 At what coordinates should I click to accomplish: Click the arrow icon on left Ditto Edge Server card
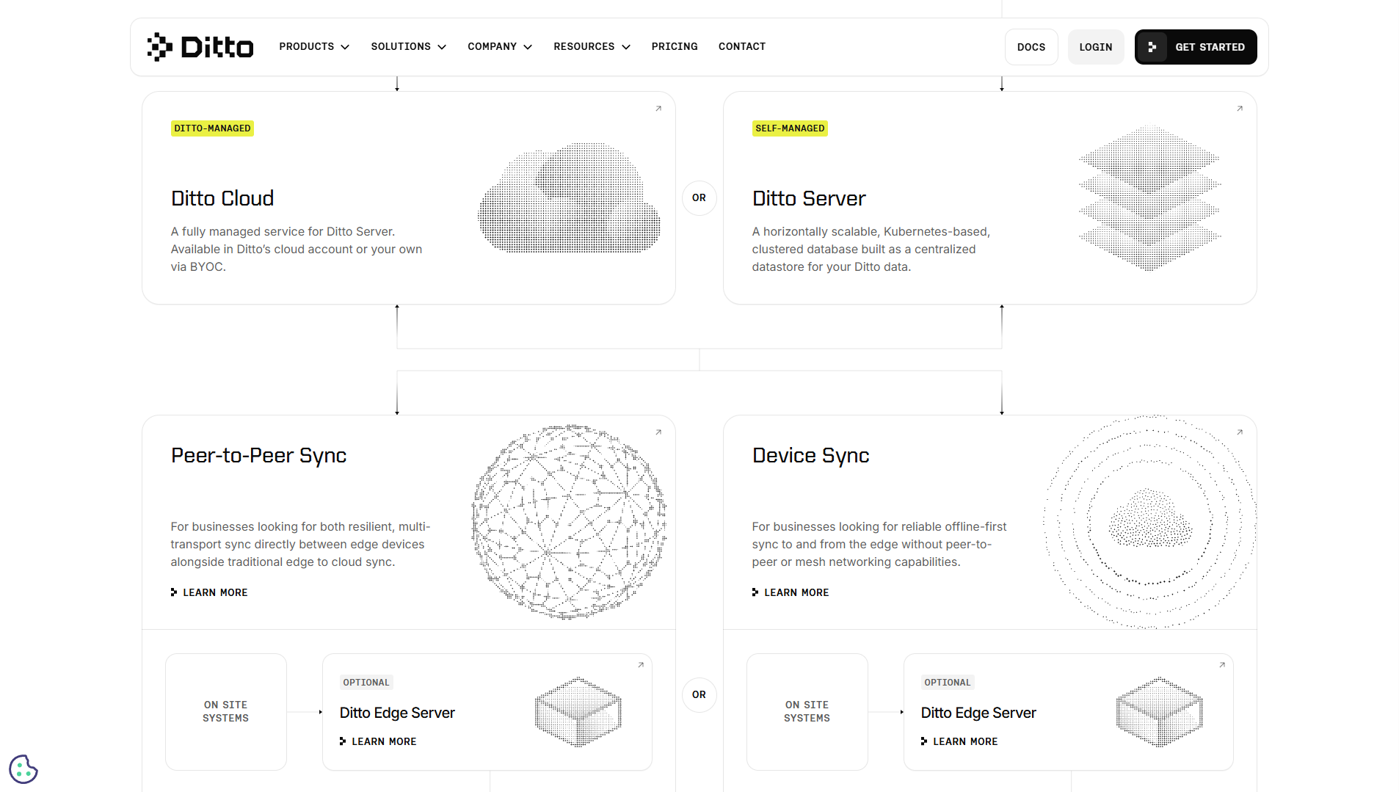tap(641, 665)
